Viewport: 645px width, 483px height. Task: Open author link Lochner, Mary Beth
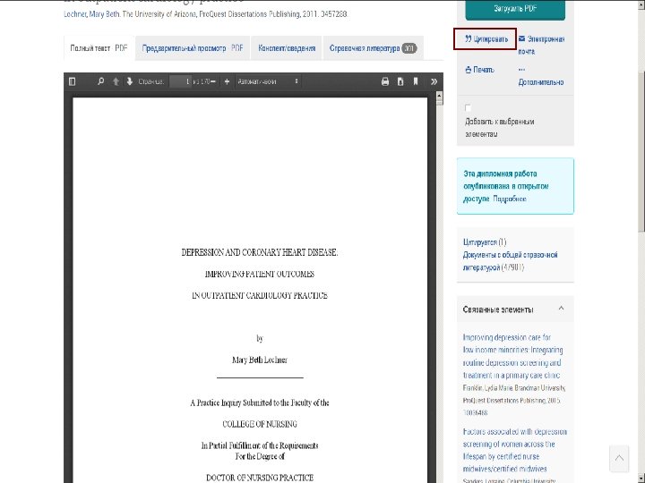pyautogui.click(x=91, y=14)
